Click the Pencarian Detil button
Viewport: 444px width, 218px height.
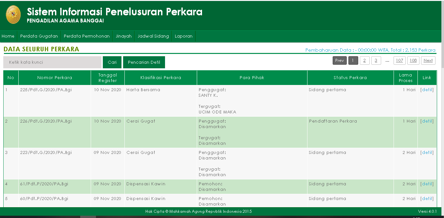144,62
